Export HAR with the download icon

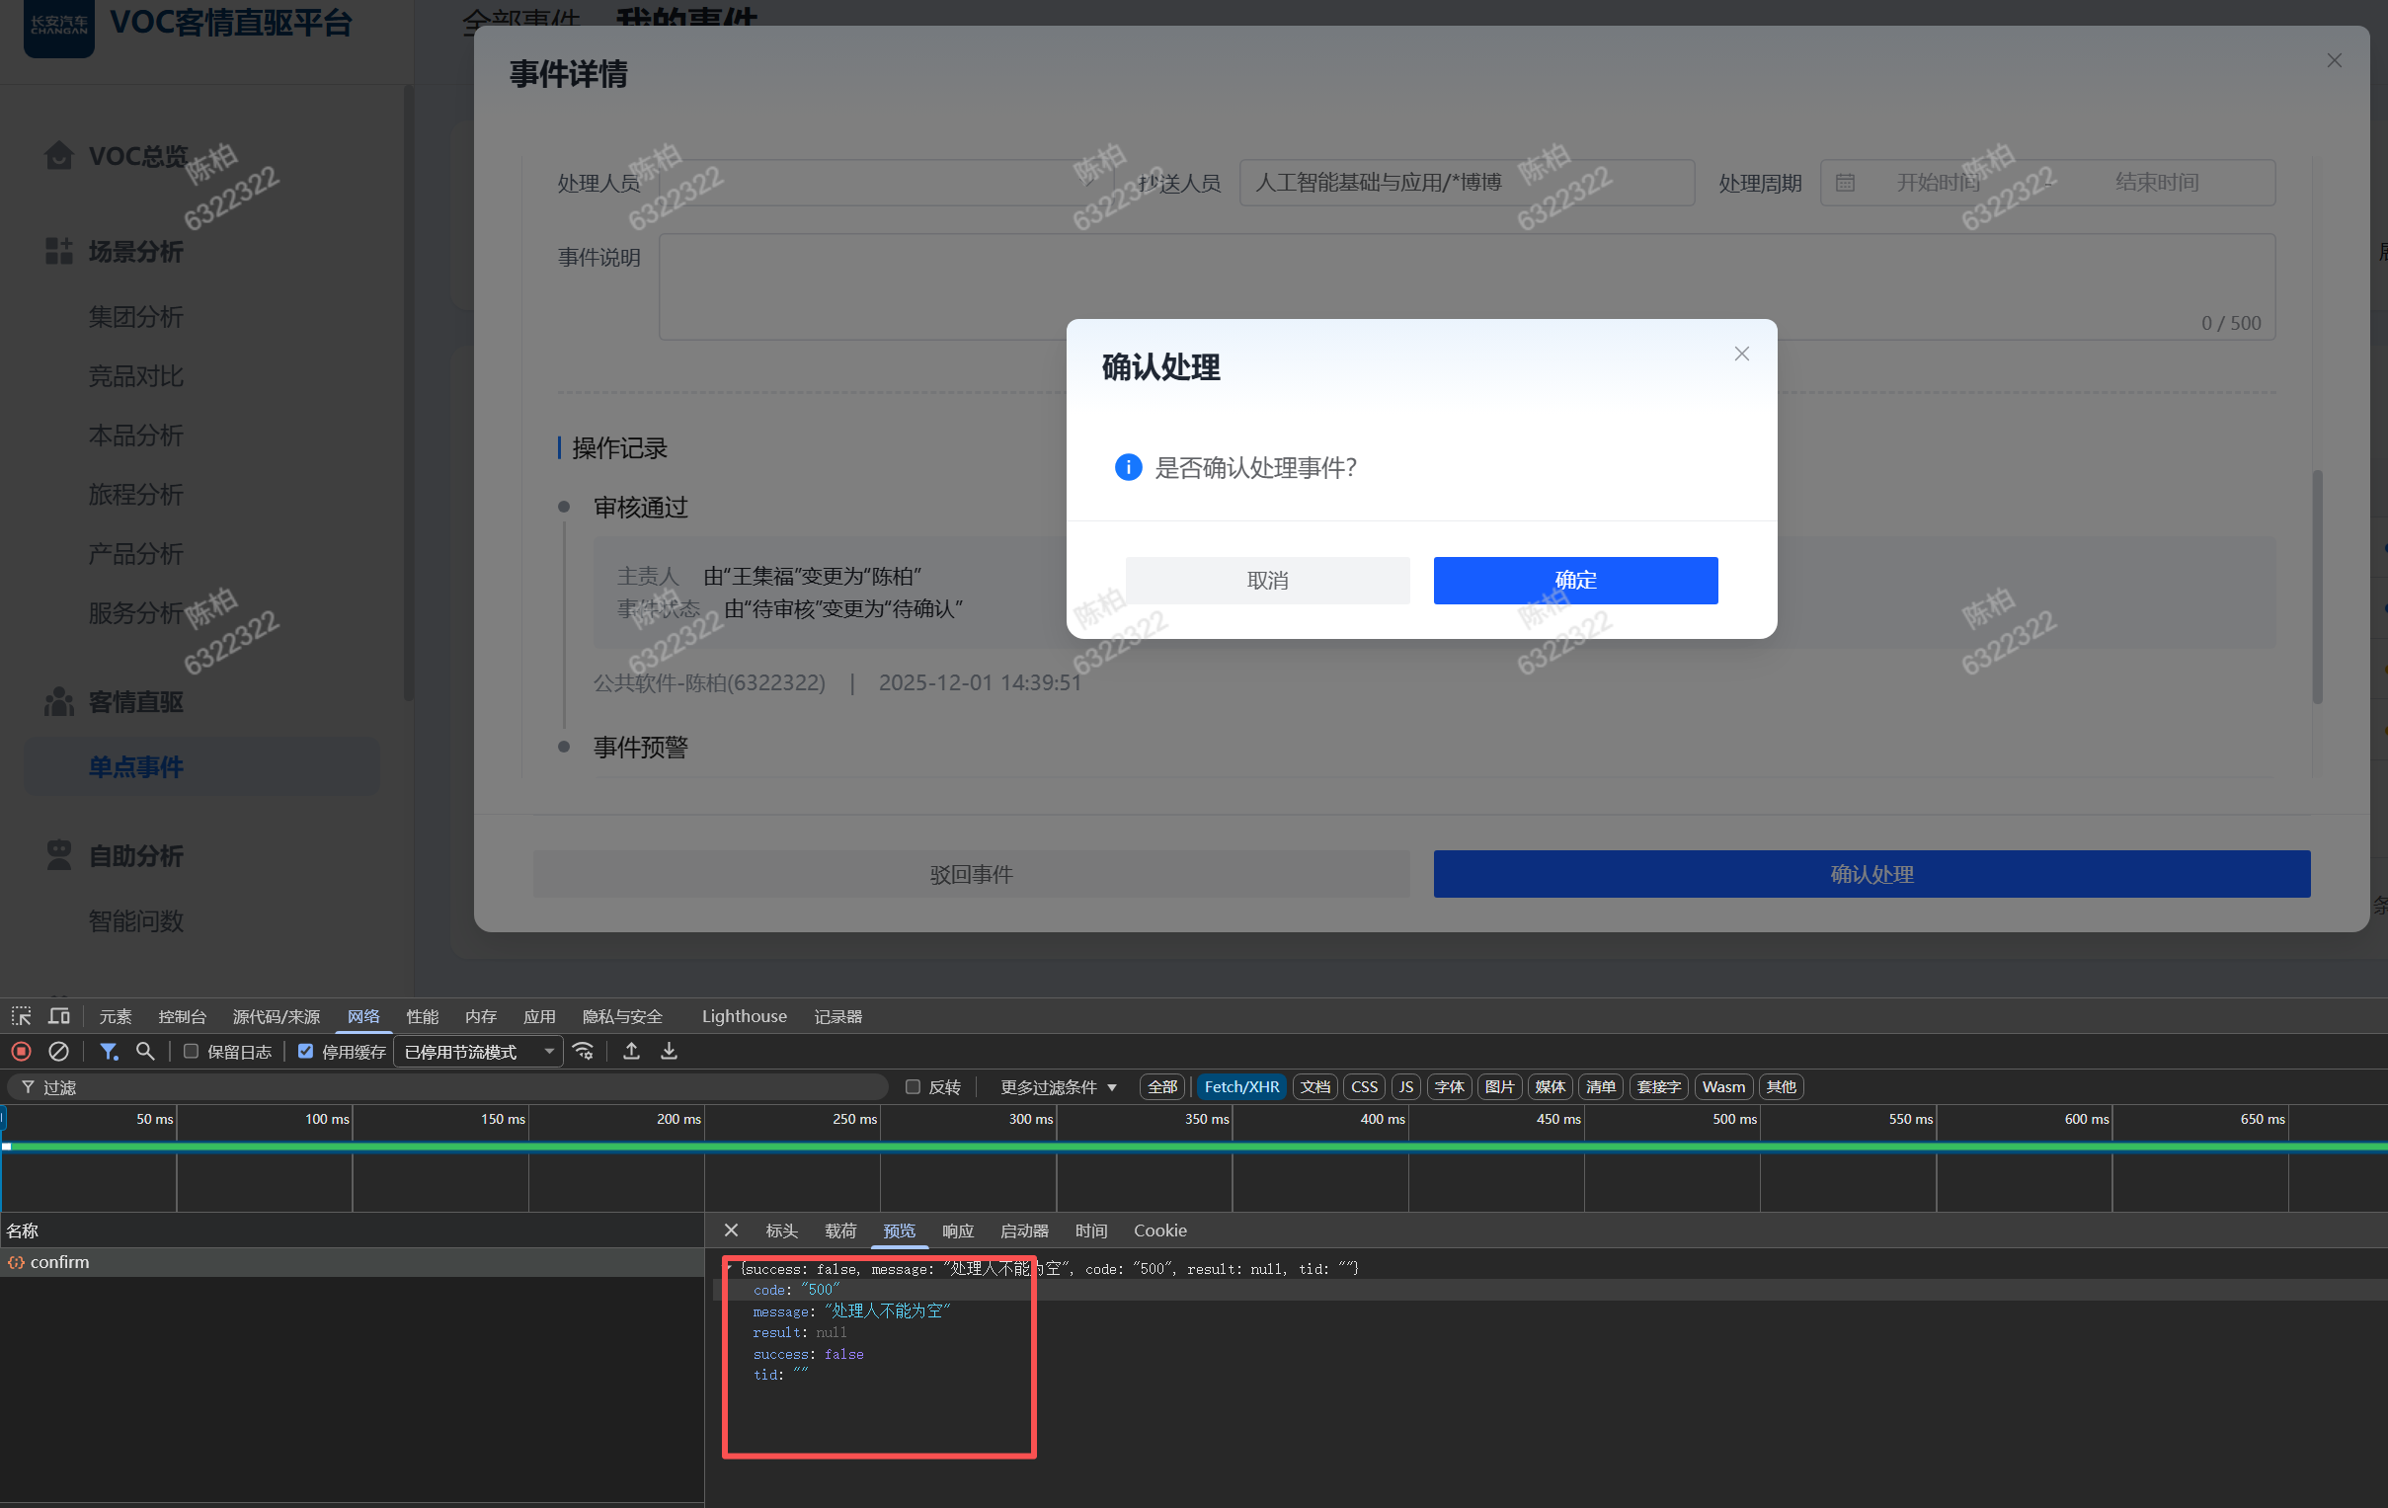coord(670,1051)
